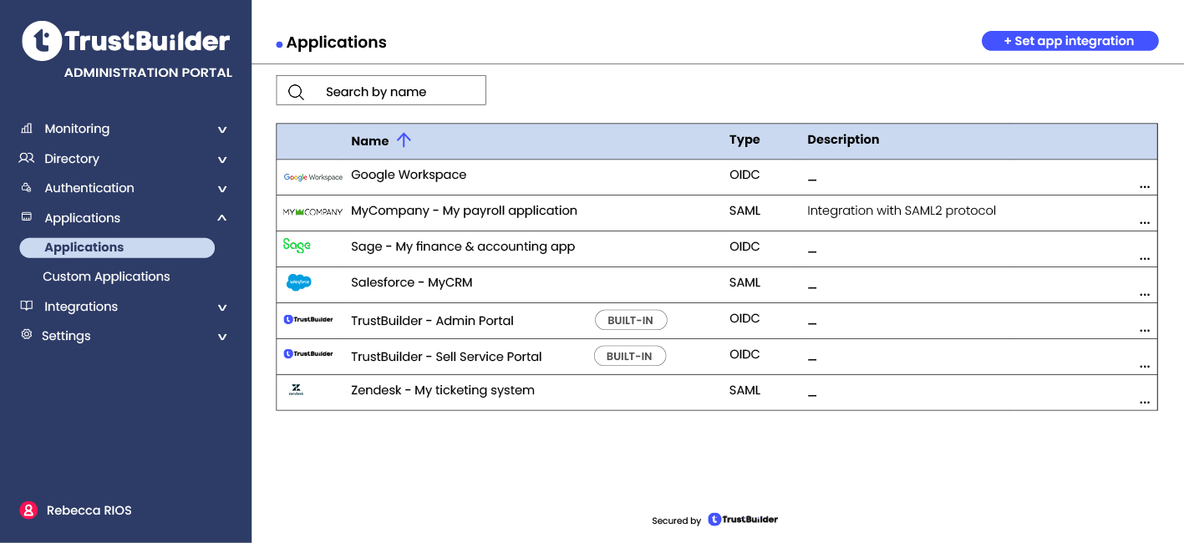
Task: Click the Set app integration button
Action: pyautogui.click(x=1070, y=41)
